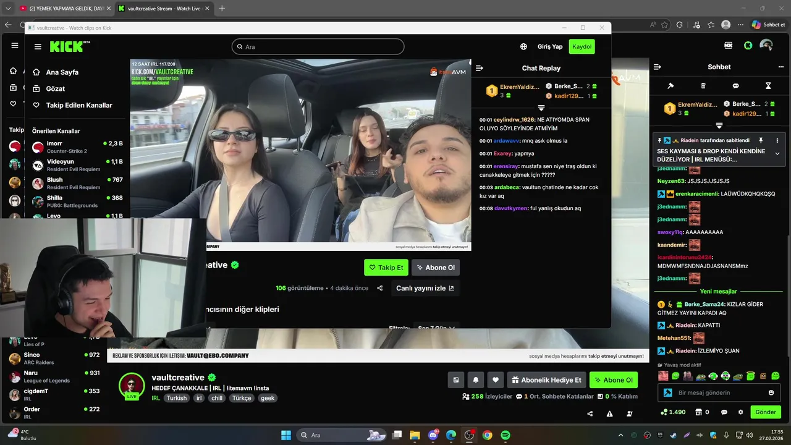Screen dimensions: 791x445
Task: Open the cigdemT IRL channel
Action: pyautogui.click(x=54, y=394)
